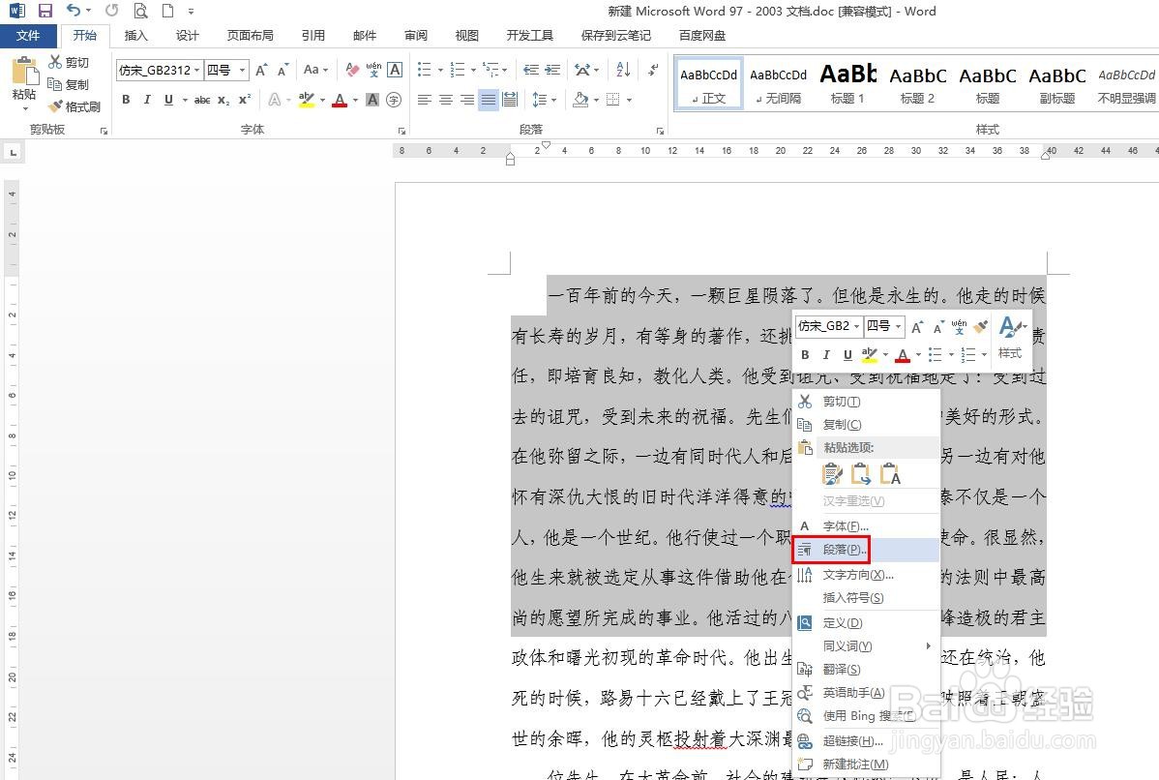Toggle bold in the ribbon
Screen dimensions: 1159x780
pyautogui.click(x=126, y=100)
